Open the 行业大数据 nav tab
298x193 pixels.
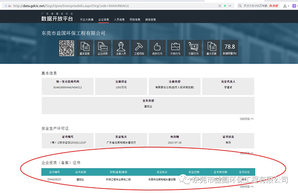click(x=87, y=20)
